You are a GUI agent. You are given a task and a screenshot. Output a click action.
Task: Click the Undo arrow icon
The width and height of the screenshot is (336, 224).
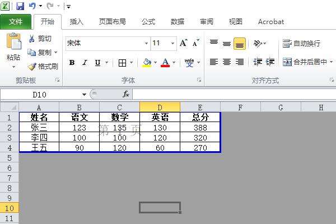pyautogui.click(x=32, y=6)
